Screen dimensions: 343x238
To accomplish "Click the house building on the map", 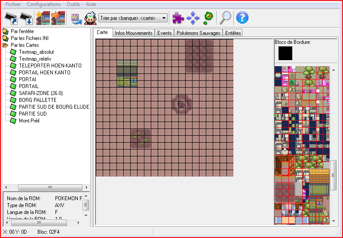I will [x=127, y=73].
